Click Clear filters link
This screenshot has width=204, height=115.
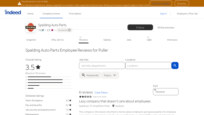(101, 93)
